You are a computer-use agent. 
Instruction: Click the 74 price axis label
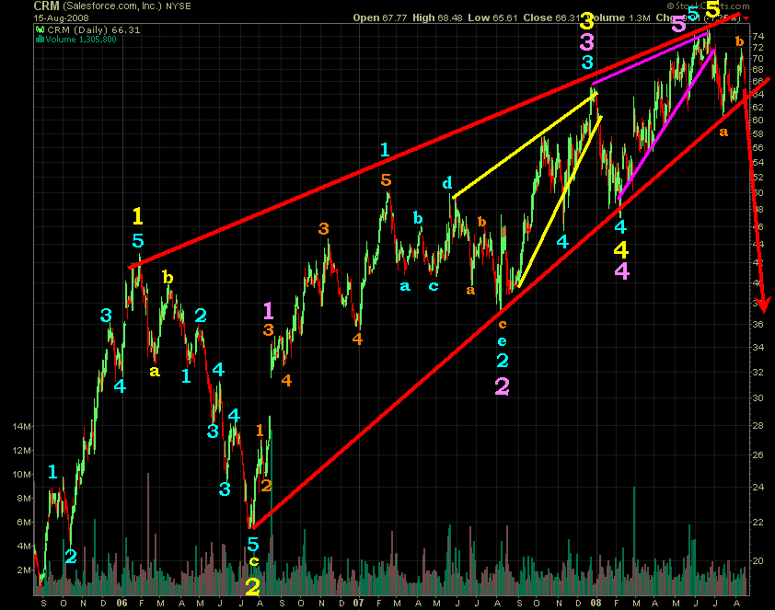click(x=758, y=36)
